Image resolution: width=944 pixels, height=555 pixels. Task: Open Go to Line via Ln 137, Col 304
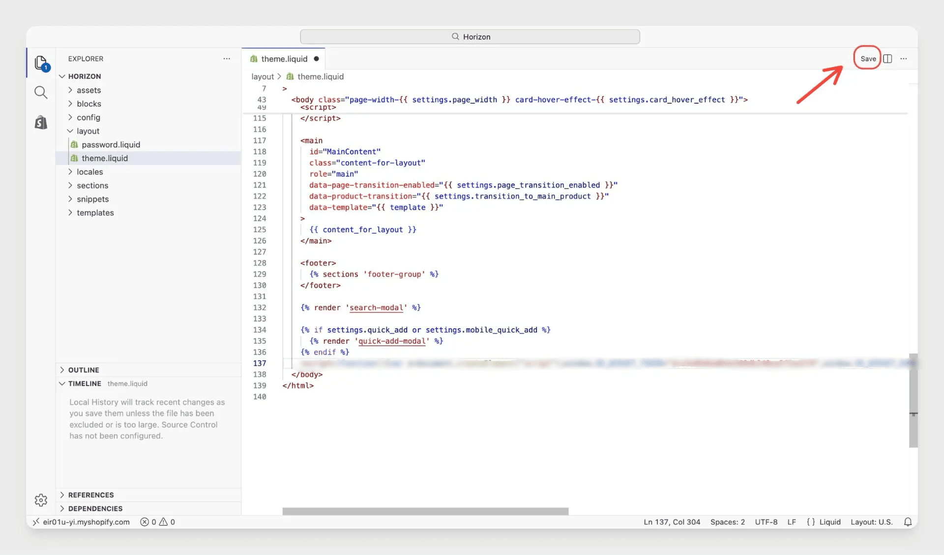[672, 522]
